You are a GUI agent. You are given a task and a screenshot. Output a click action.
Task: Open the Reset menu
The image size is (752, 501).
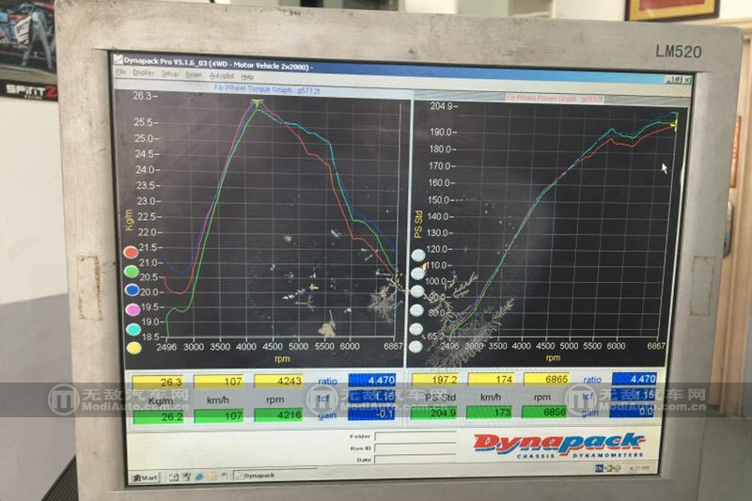coord(194,75)
